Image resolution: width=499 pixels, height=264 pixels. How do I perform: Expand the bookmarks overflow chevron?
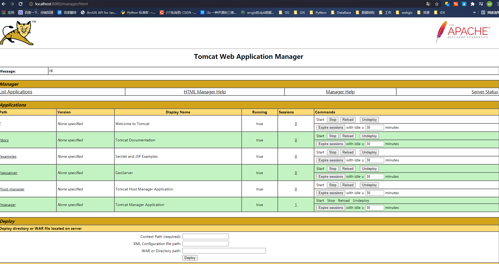click(x=474, y=12)
